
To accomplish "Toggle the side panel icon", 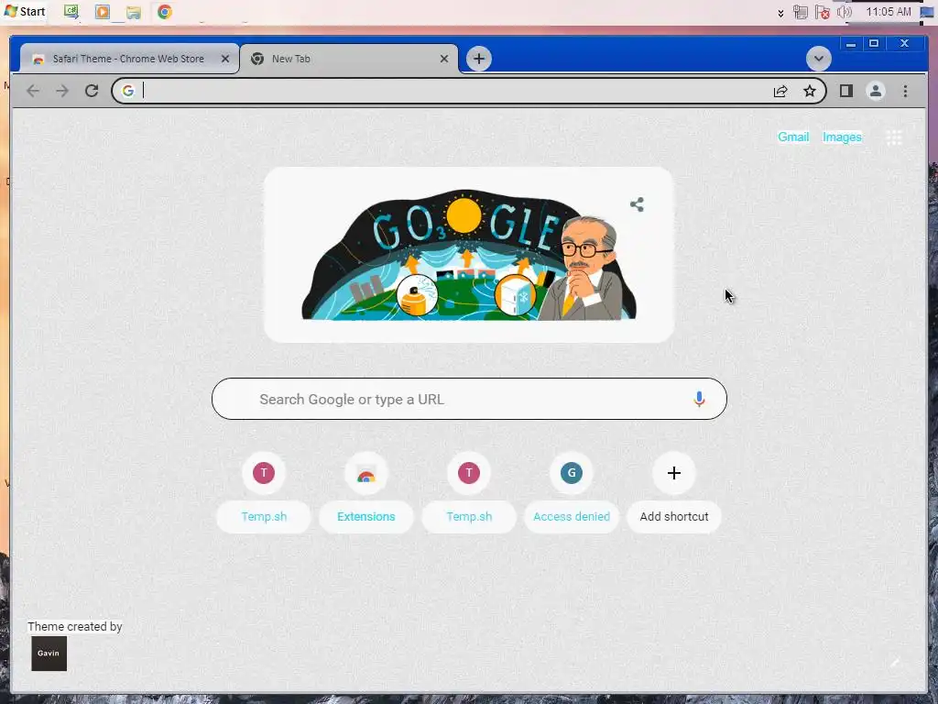I will point(845,91).
